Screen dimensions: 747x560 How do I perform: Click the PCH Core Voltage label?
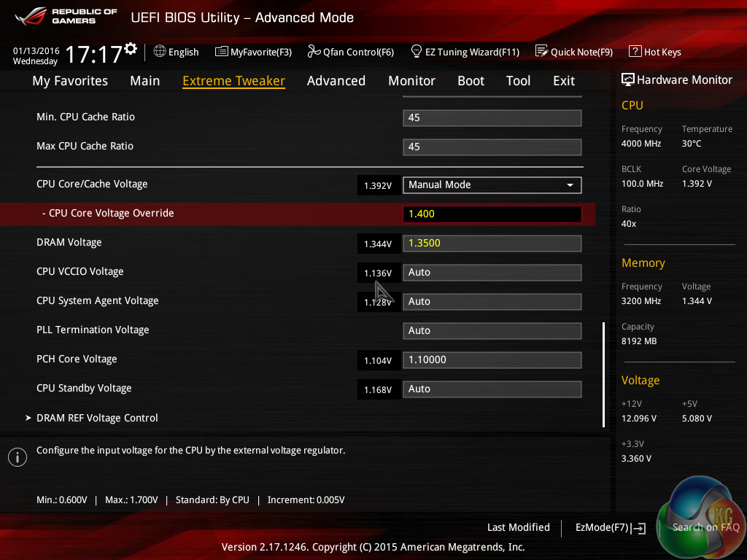click(77, 359)
